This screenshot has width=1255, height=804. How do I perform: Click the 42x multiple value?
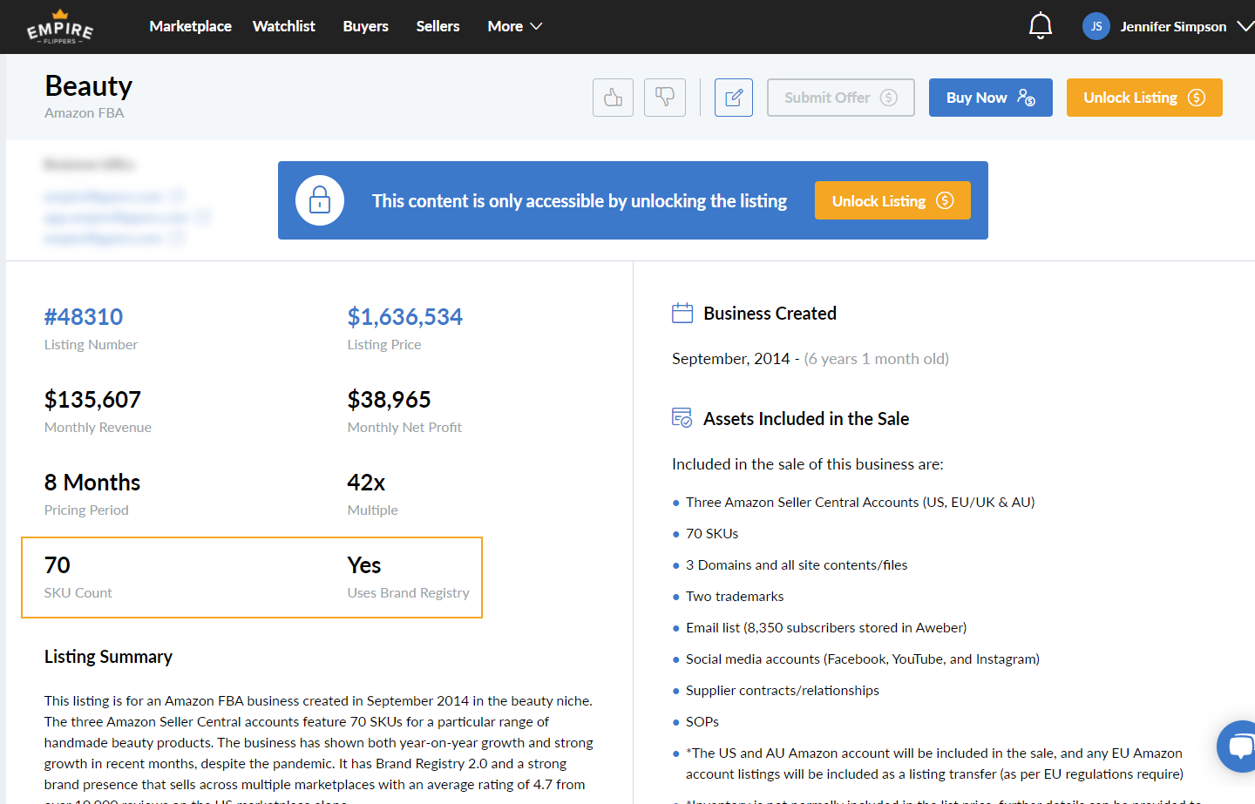[x=366, y=482]
